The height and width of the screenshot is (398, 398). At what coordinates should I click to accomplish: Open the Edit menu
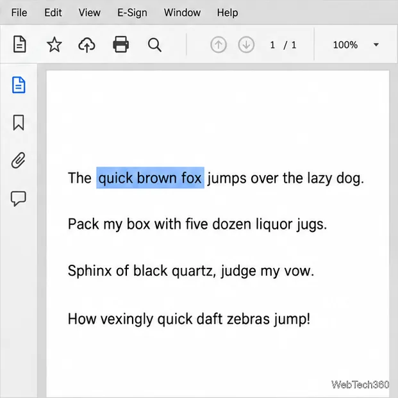[53, 12]
